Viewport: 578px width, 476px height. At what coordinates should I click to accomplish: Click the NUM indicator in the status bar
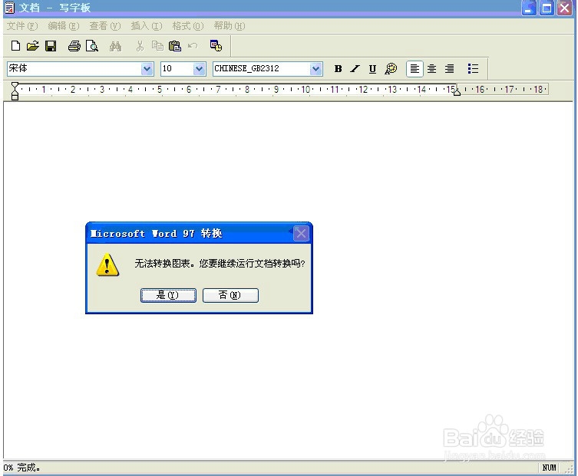[549, 468]
